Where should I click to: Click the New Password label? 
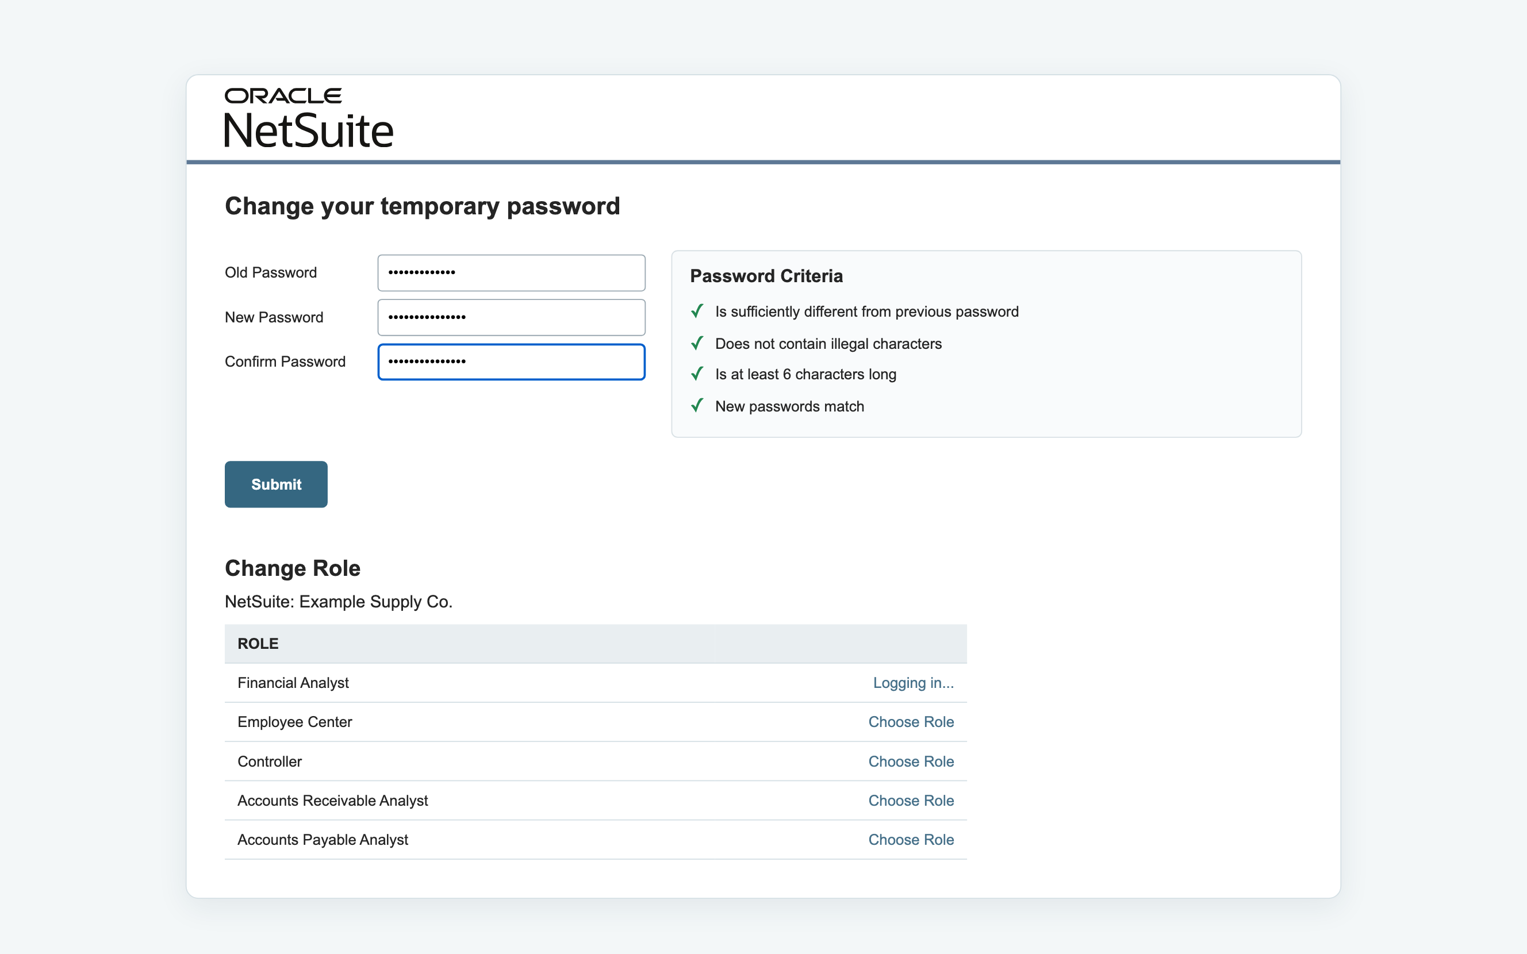(274, 317)
